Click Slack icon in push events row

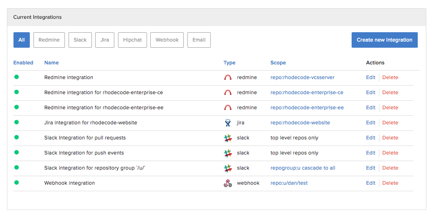point(228,153)
